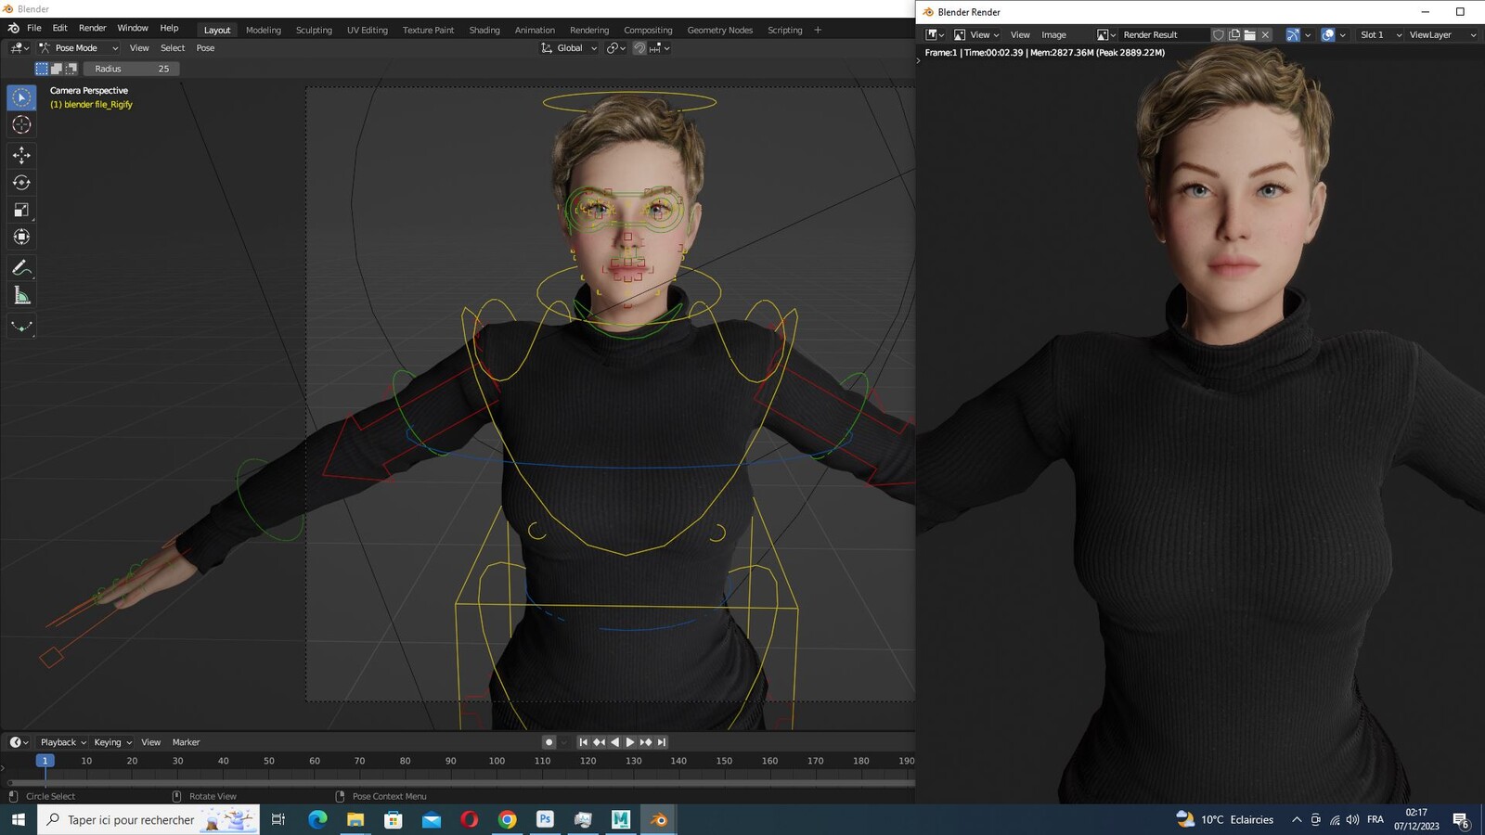The width and height of the screenshot is (1485, 835).
Task: Select the Move tool
Action: coord(21,155)
